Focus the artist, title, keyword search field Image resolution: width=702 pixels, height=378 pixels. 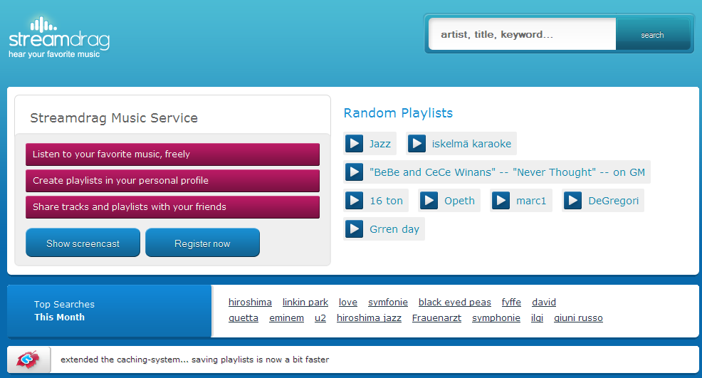[x=523, y=34]
